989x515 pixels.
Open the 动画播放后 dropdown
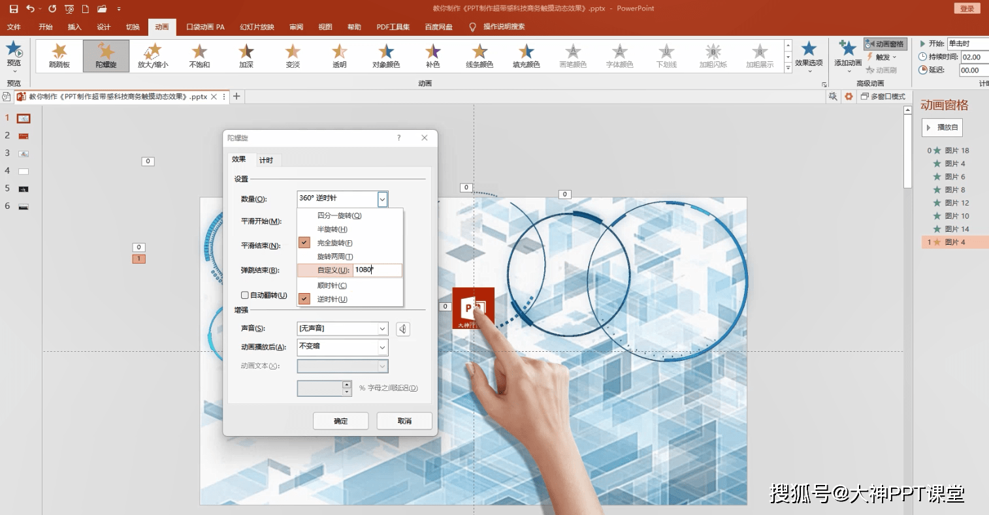(383, 347)
